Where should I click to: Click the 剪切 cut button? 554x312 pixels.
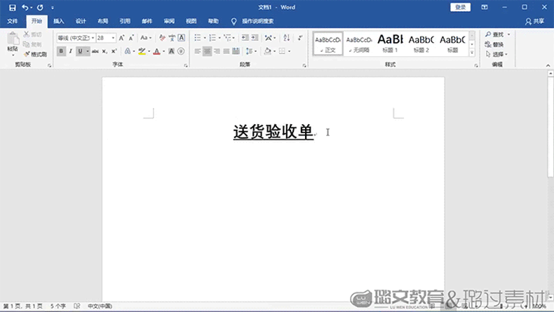tap(32, 34)
